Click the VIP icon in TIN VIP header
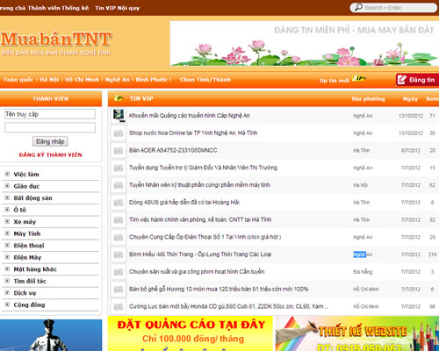Screen dimensions: 439x351 (x=119, y=98)
